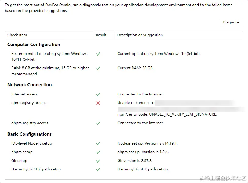Click the Result column header

[101, 35]
